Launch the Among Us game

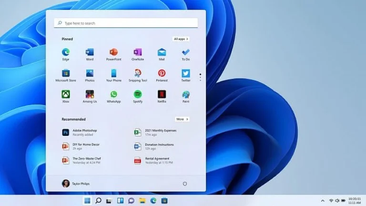[x=90, y=96]
